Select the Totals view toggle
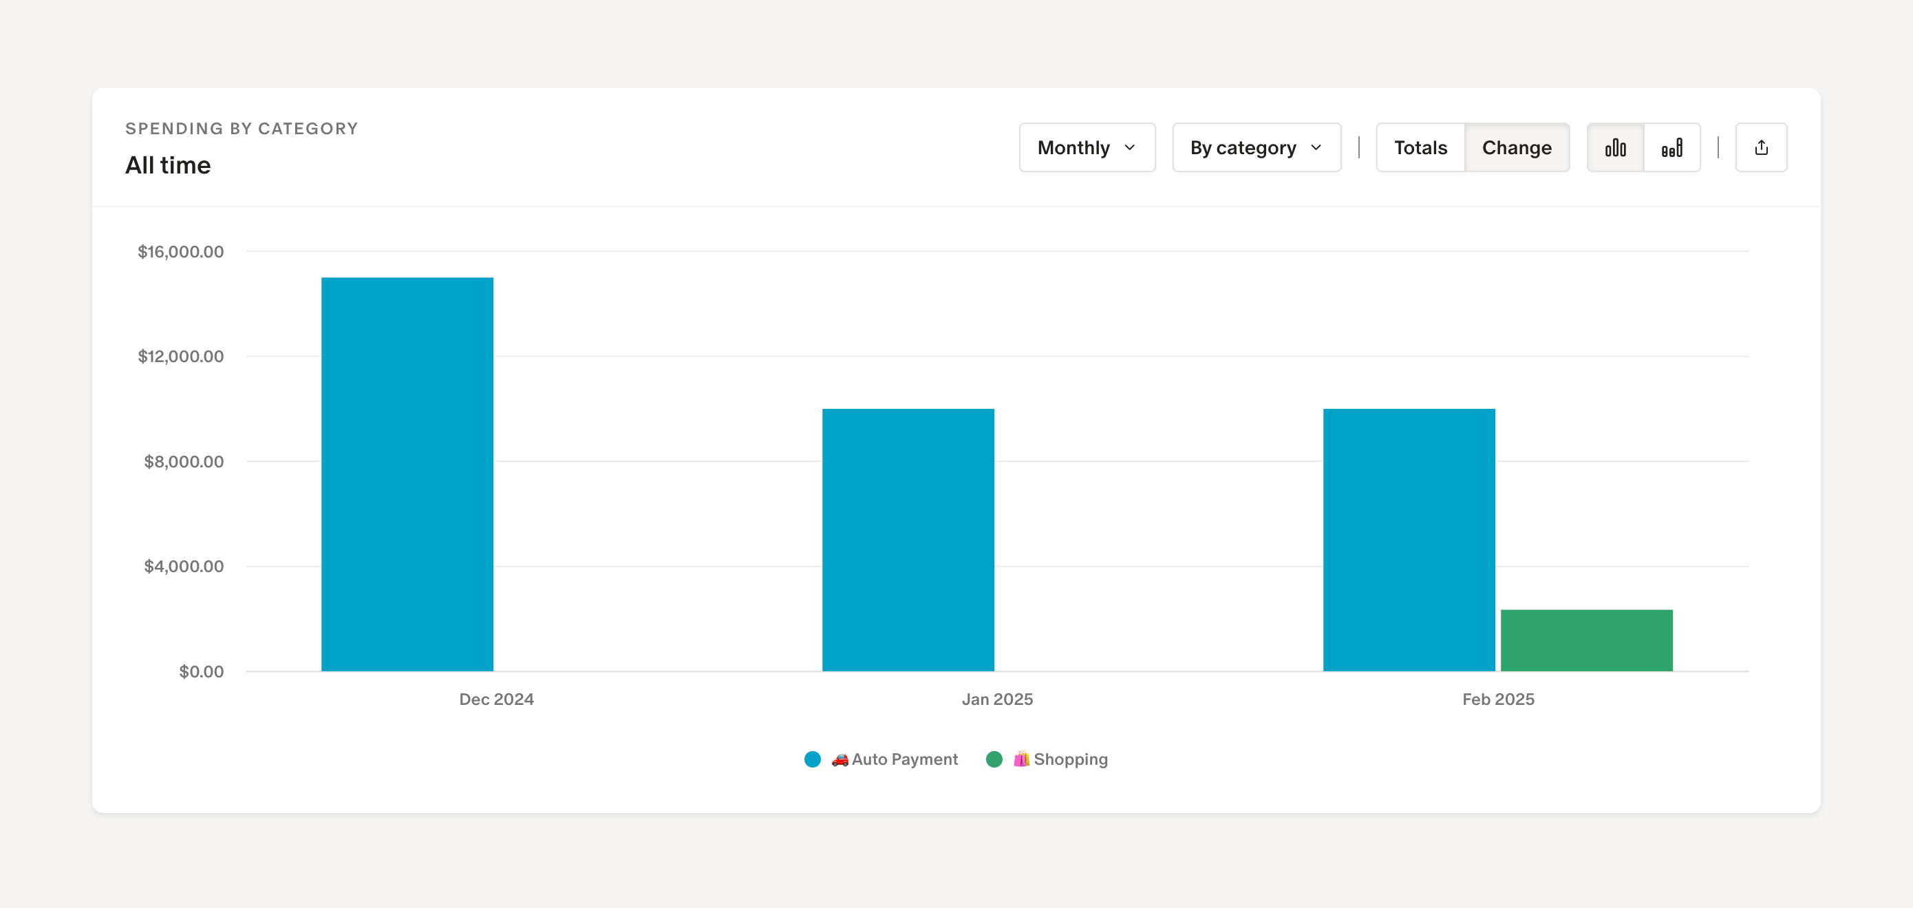The width and height of the screenshot is (1913, 908). 1420,148
